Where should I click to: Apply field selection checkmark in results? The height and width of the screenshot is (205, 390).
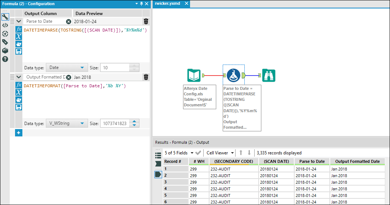point(198,153)
